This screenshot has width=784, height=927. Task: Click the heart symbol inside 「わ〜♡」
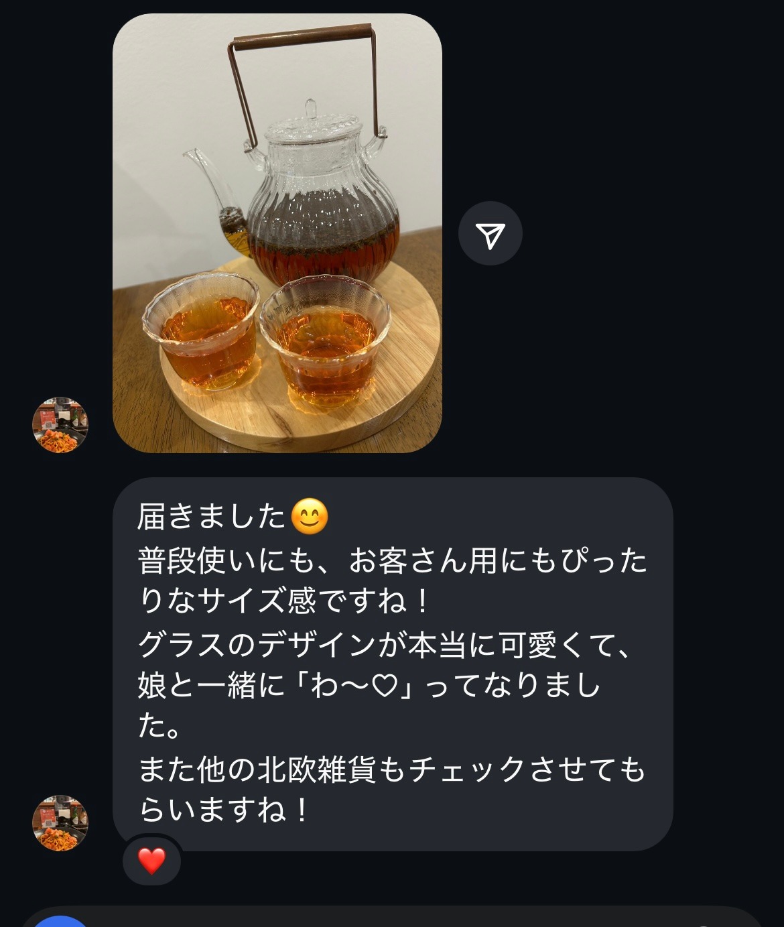(x=384, y=686)
